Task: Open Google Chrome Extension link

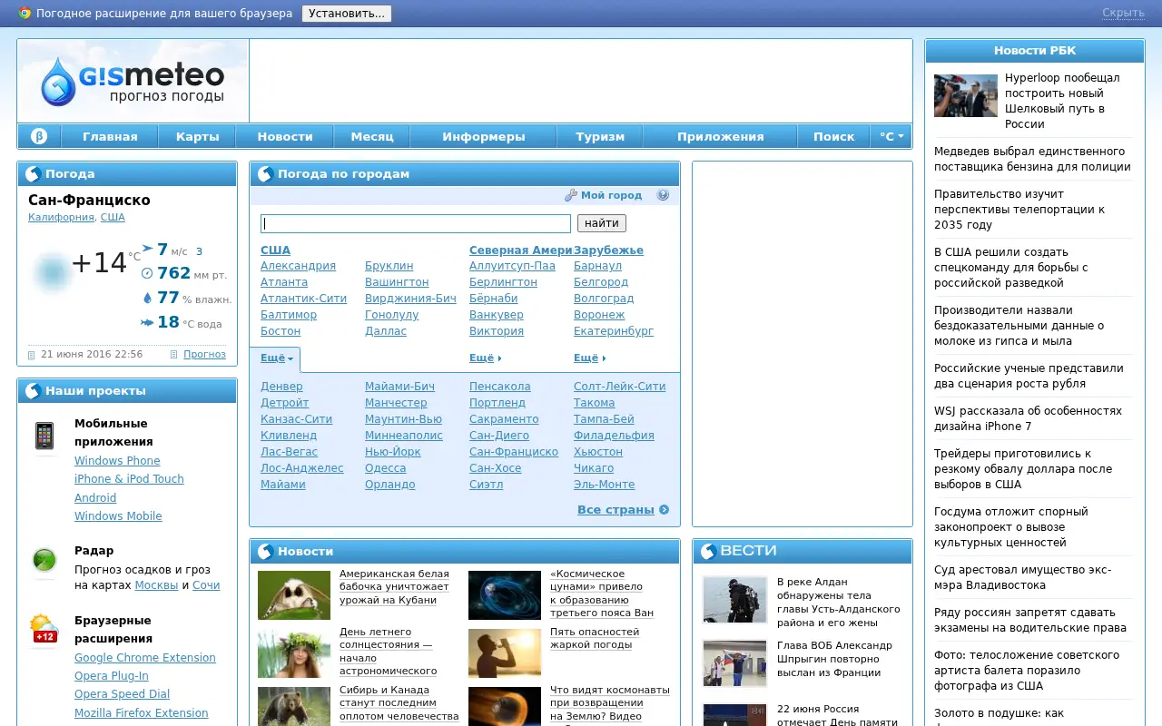Action: tap(145, 658)
